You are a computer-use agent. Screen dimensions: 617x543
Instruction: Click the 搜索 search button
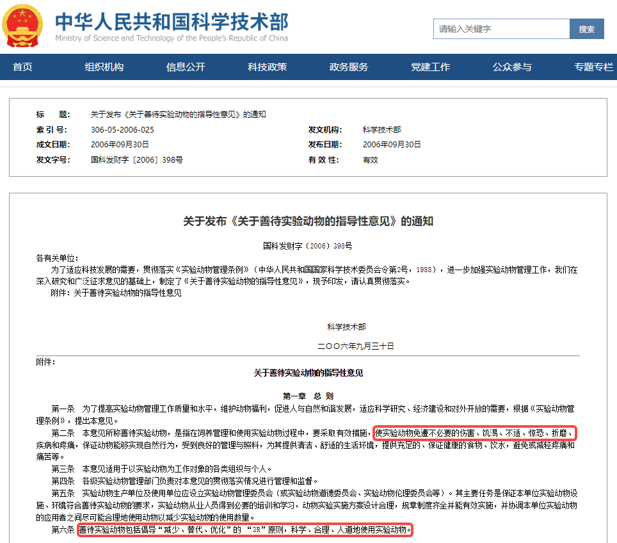pos(587,29)
